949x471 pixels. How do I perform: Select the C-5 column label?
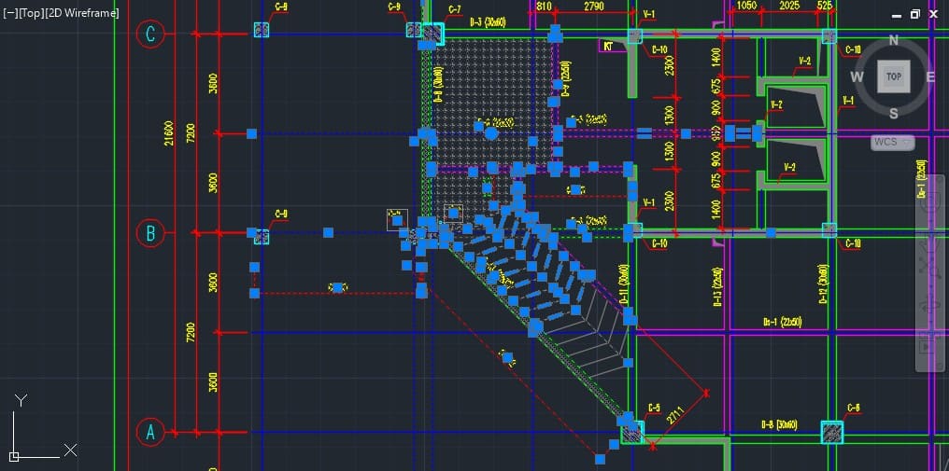(654, 409)
